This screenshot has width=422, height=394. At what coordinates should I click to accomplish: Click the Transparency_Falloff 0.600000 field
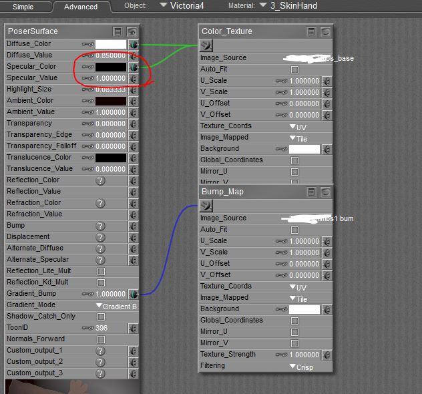coord(111,146)
